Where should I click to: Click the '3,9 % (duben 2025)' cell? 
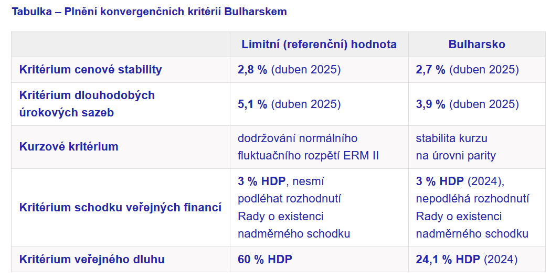coord(477,104)
